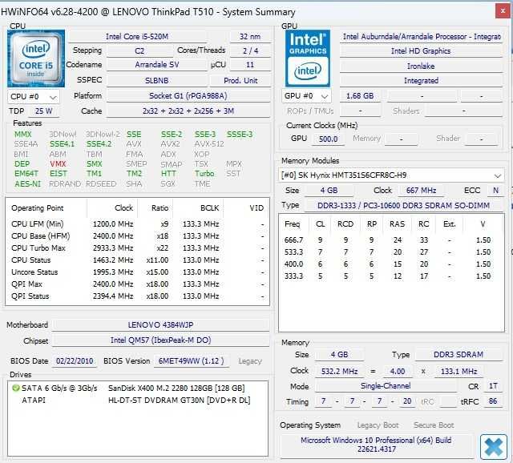Select the Uncore Status row

tap(137, 272)
